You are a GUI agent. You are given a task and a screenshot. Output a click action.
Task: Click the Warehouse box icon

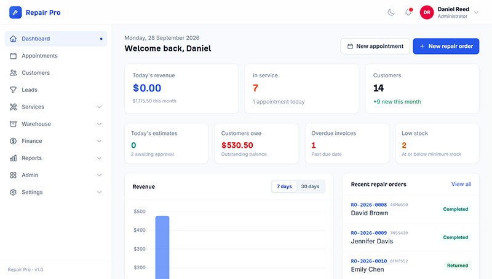[13, 124]
